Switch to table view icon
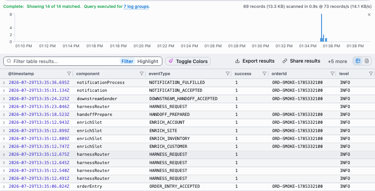Image resolution: width=375 pixels, height=191 pixels. [x=358, y=61]
